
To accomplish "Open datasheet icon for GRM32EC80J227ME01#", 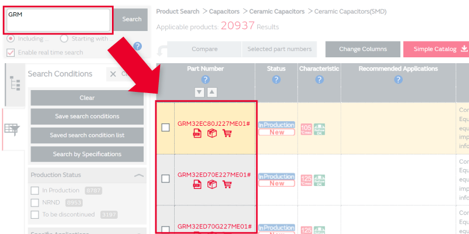I will 198,134.
